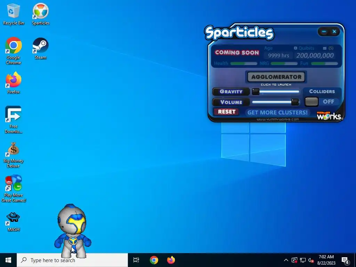Open the Recycle Bin desktop icon
The height and width of the screenshot is (267, 356).
click(x=14, y=14)
